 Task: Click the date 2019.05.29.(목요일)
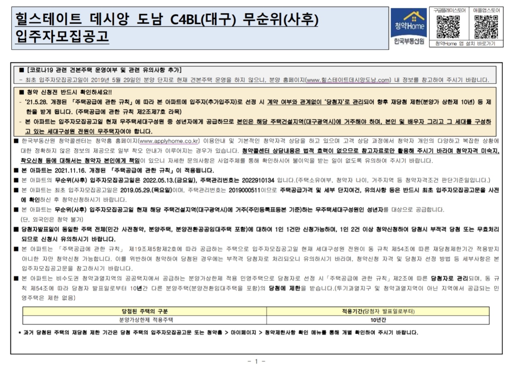point(146,190)
